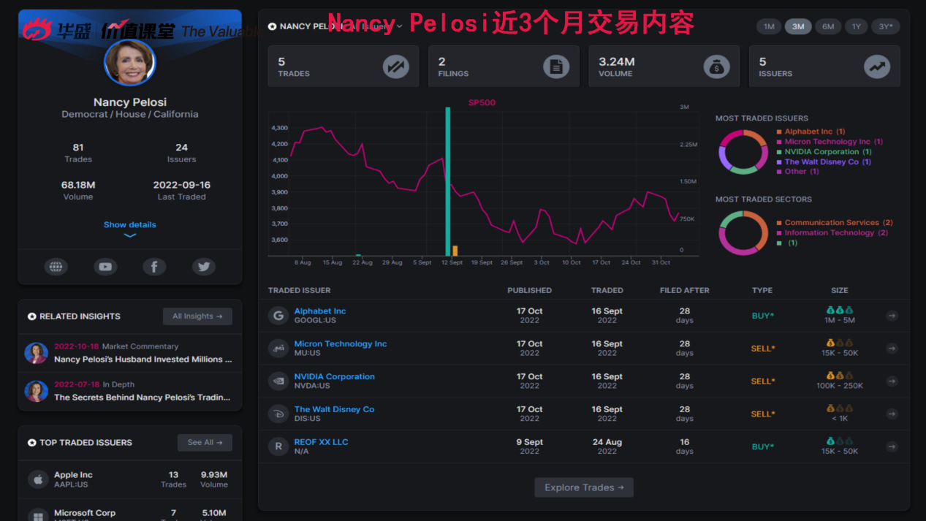Image resolution: width=926 pixels, height=521 pixels.
Task: Open REOF XX LLC trade details arrow
Action: (x=892, y=446)
